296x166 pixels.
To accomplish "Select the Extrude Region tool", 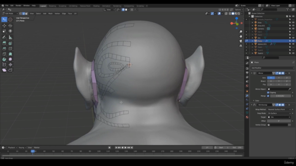I will pyautogui.click(x=4, y=43).
